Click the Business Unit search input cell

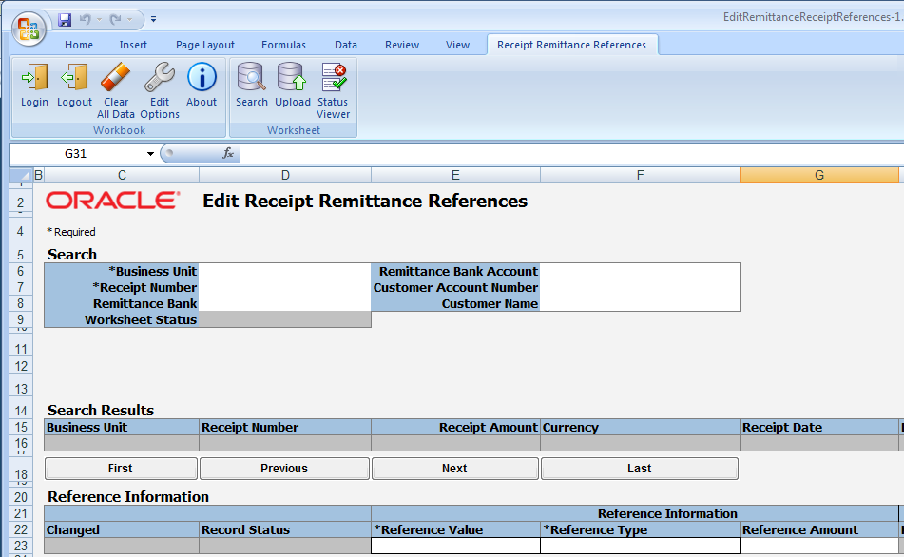(x=285, y=272)
